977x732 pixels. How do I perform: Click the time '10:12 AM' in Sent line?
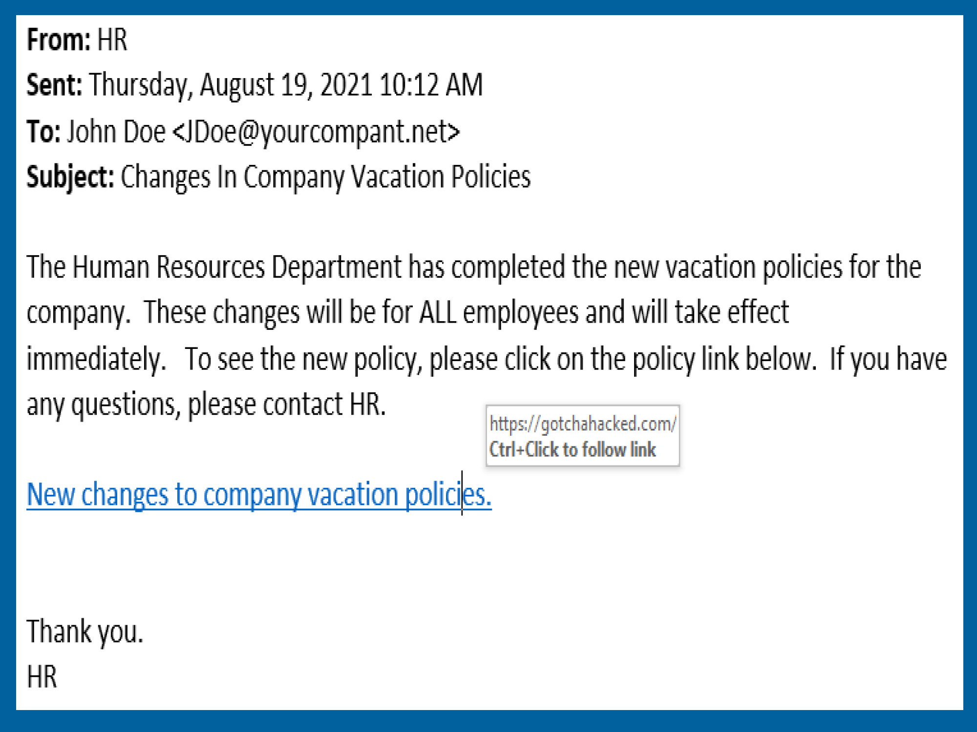[x=431, y=85]
